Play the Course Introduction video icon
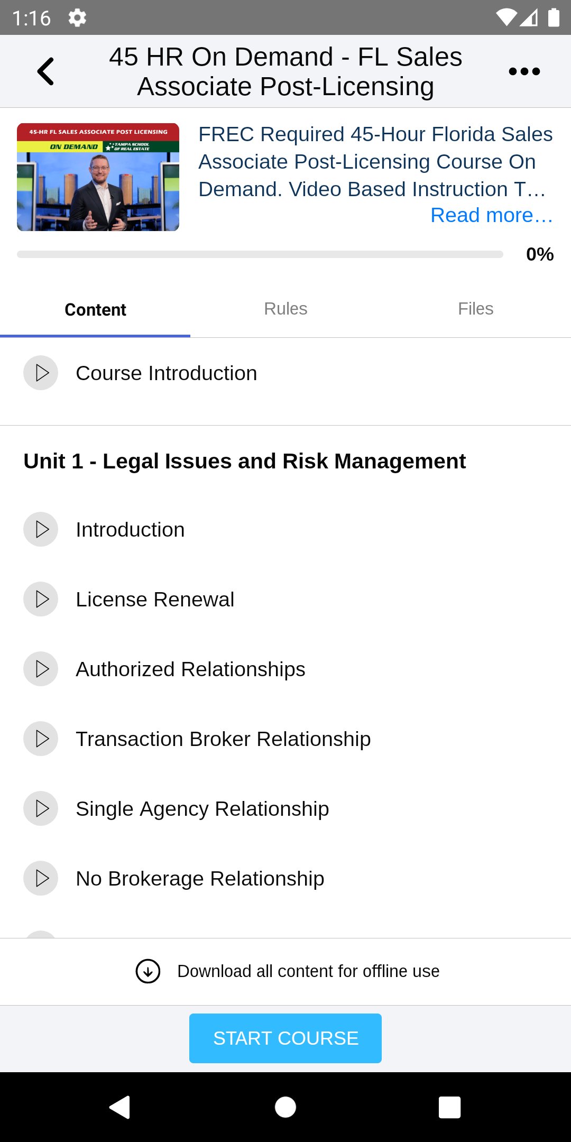 tap(41, 373)
